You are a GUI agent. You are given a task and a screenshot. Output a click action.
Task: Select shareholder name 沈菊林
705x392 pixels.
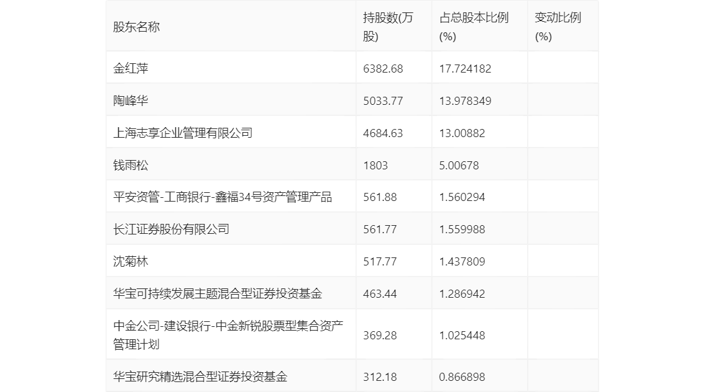[x=131, y=262]
